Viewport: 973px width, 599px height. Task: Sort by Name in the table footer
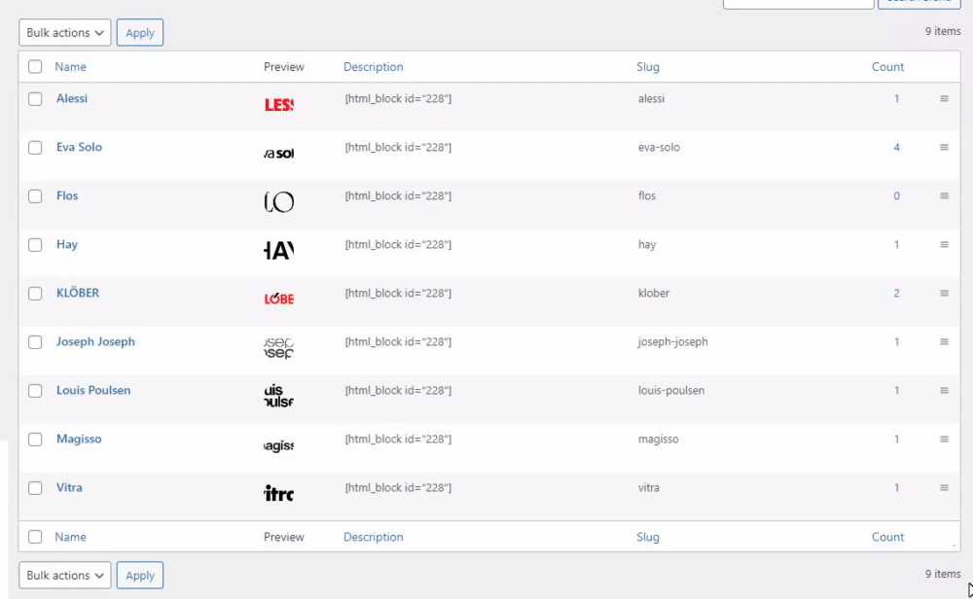[70, 537]
